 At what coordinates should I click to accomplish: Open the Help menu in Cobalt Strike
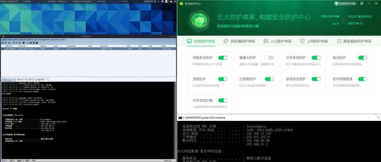click(63, 40)
